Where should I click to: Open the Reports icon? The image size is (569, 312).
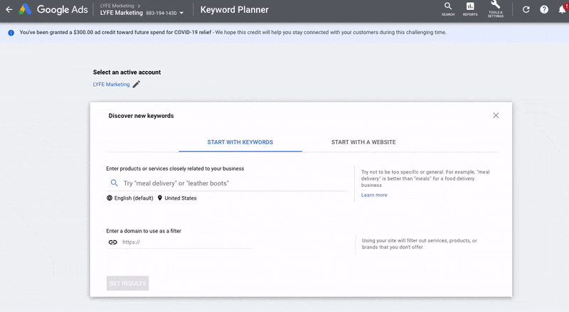click(470, 9)
